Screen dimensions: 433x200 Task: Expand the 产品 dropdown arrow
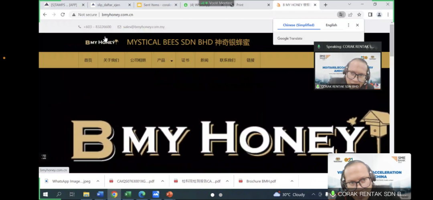click(x=172, y=61)
